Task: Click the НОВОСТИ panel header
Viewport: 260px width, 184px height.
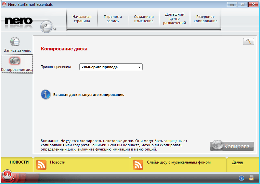Action: tap(19, 162)
